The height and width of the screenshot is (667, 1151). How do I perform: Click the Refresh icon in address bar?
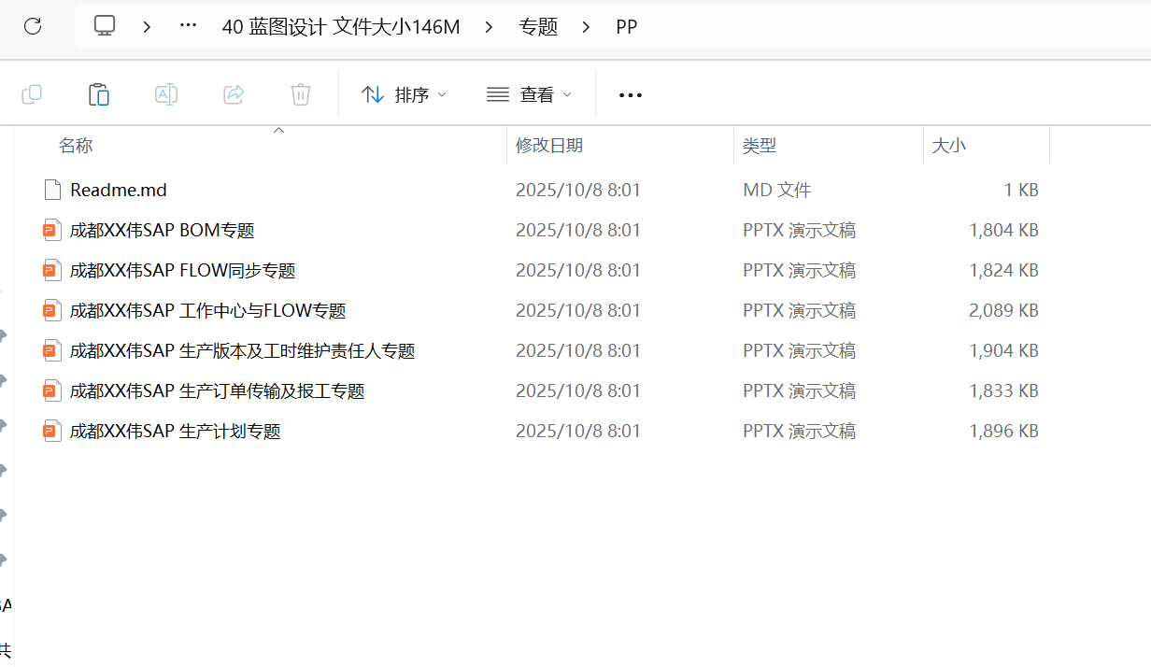(33, 26)
